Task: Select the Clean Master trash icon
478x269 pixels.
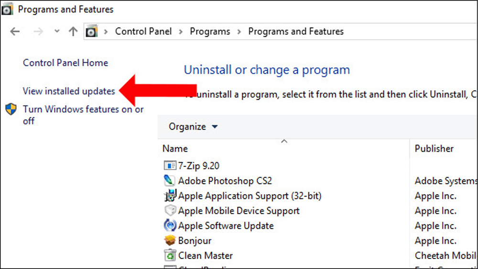Action: [170, 255]
